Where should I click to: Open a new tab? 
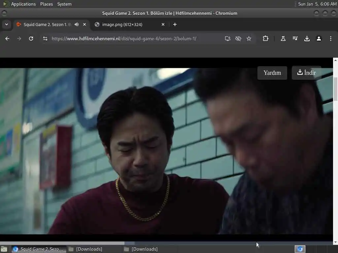click(175, 24)
